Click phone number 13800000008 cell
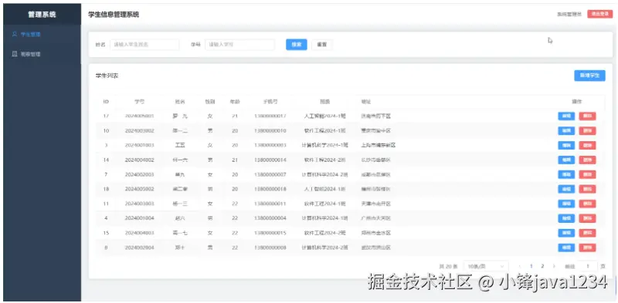This screenshot has width=618, height=303. tap(270, 247)
